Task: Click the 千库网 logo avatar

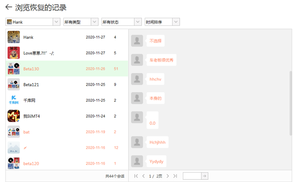Action: (x=14, y=100)
